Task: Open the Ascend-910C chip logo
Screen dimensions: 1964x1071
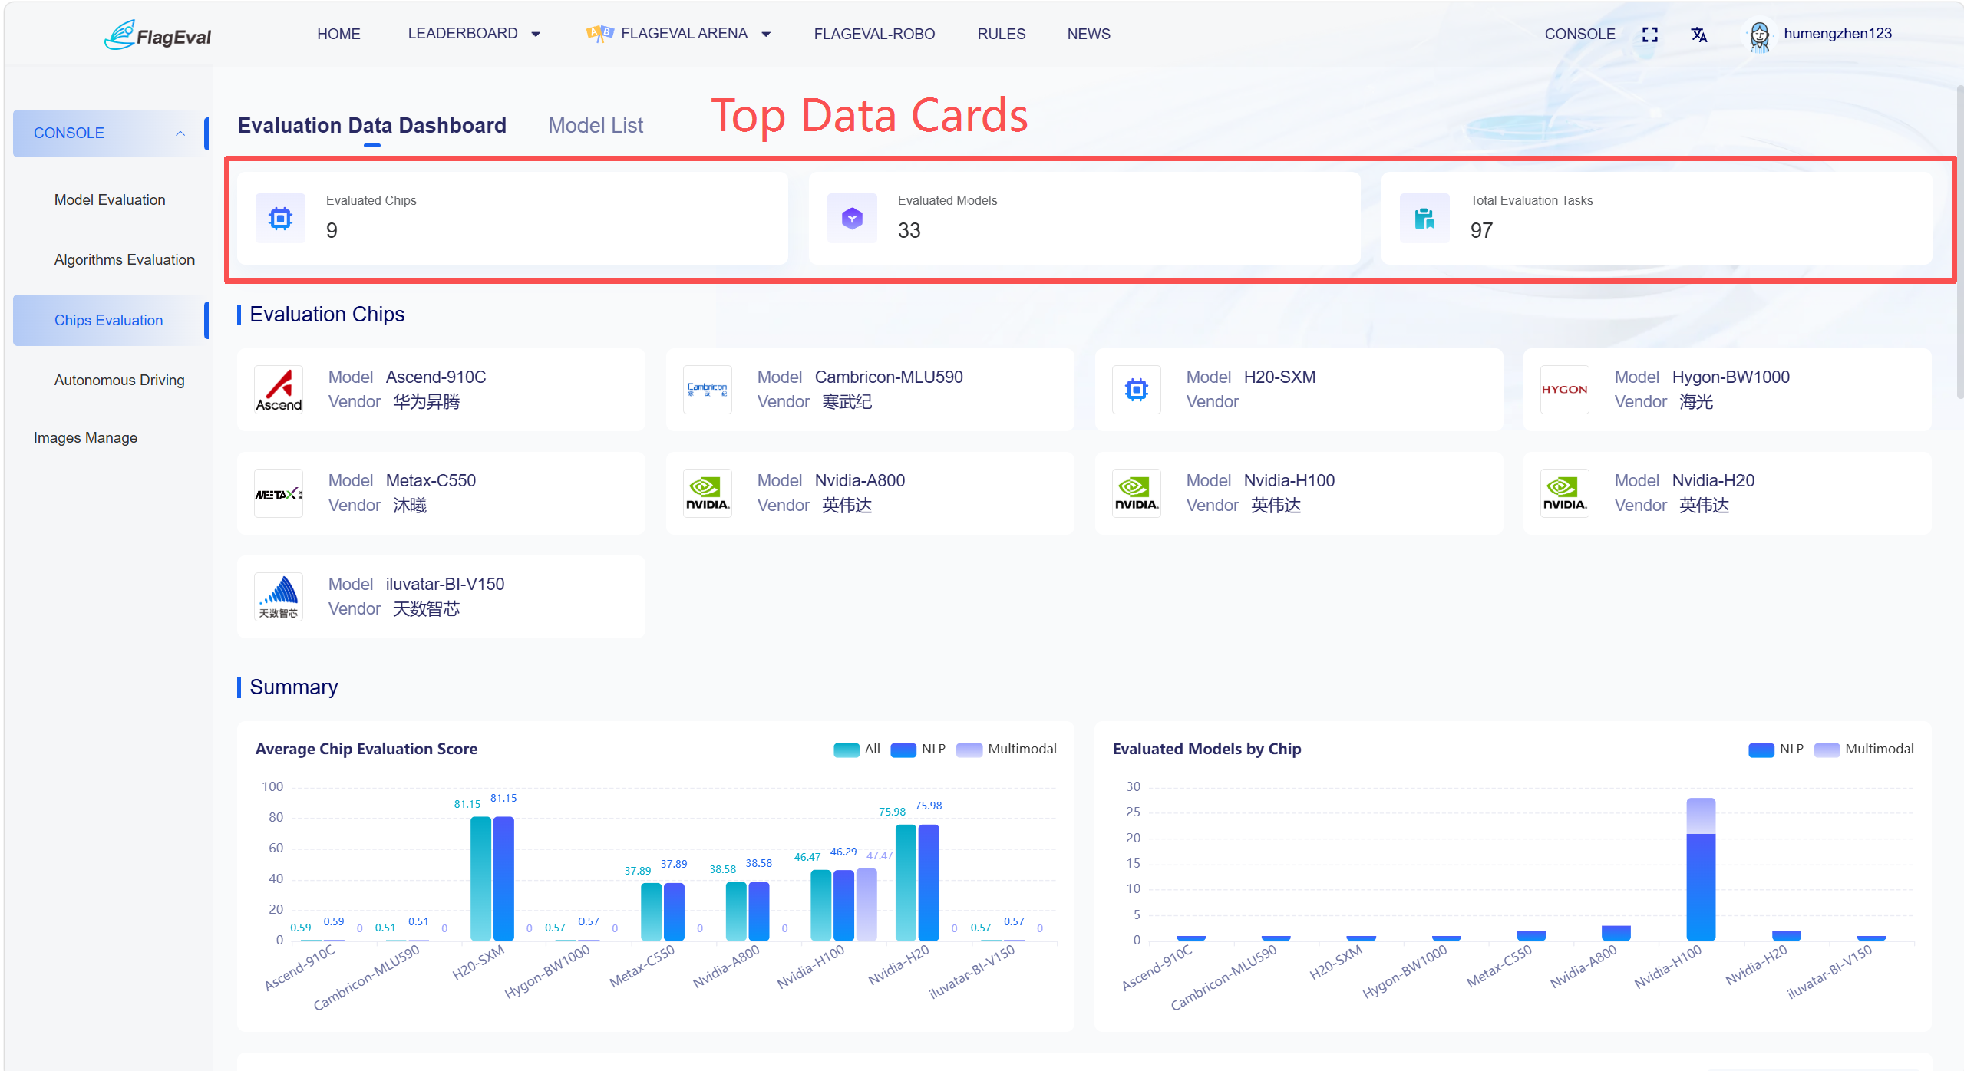Action: click(x=279, y=390)
